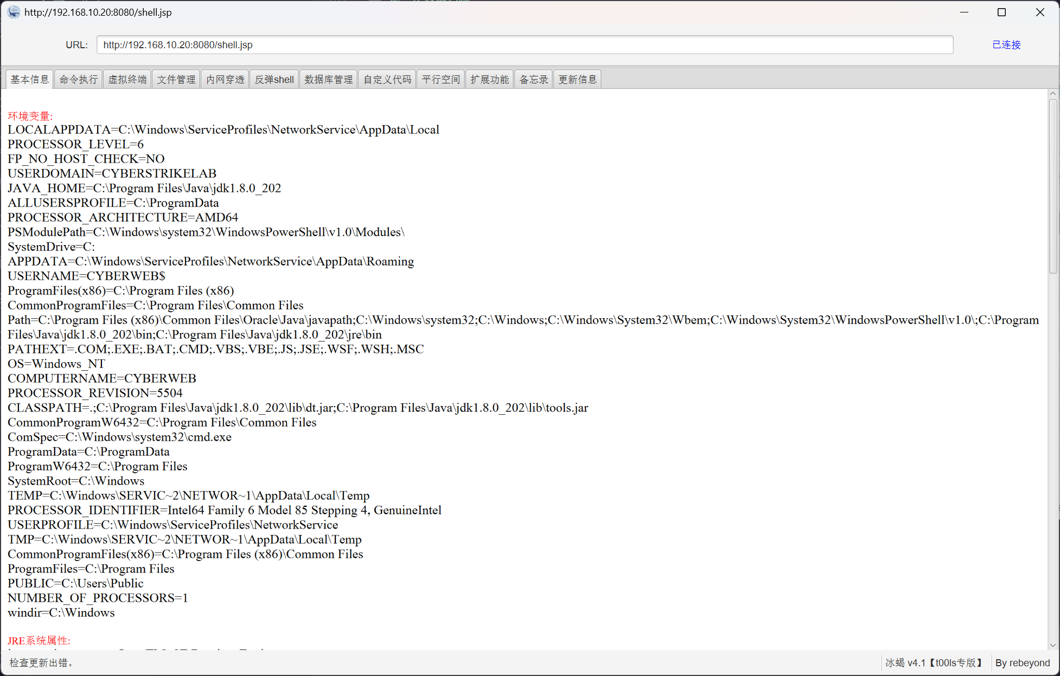Click the By rebeyond status label
This screenshot has width=1060, height=676.
coord(1023,662)
